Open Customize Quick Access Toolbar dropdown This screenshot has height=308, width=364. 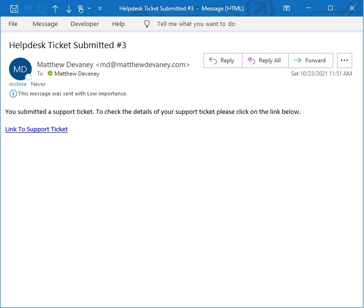pyautogui.click(x=100, y=9)
